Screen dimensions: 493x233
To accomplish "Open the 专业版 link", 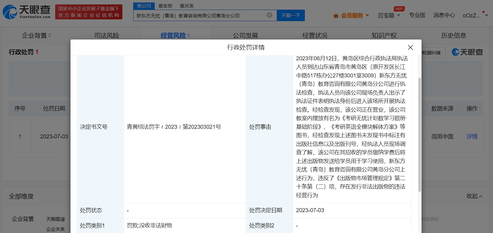I will (x=417, y=15).
